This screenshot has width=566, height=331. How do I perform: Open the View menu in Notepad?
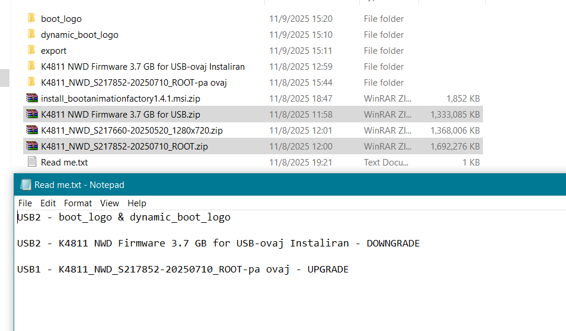(110, 203)
